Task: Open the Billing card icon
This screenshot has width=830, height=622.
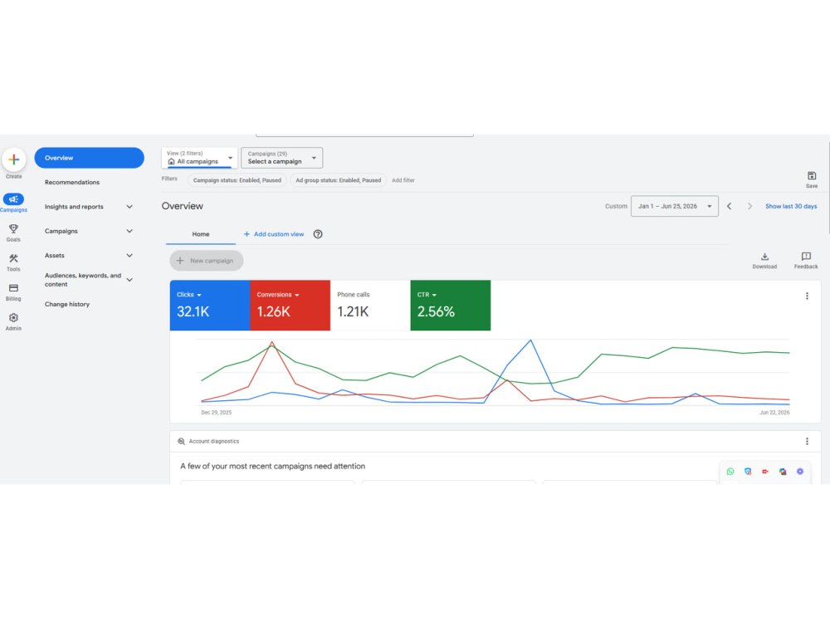Action: (x=14, y=288)
